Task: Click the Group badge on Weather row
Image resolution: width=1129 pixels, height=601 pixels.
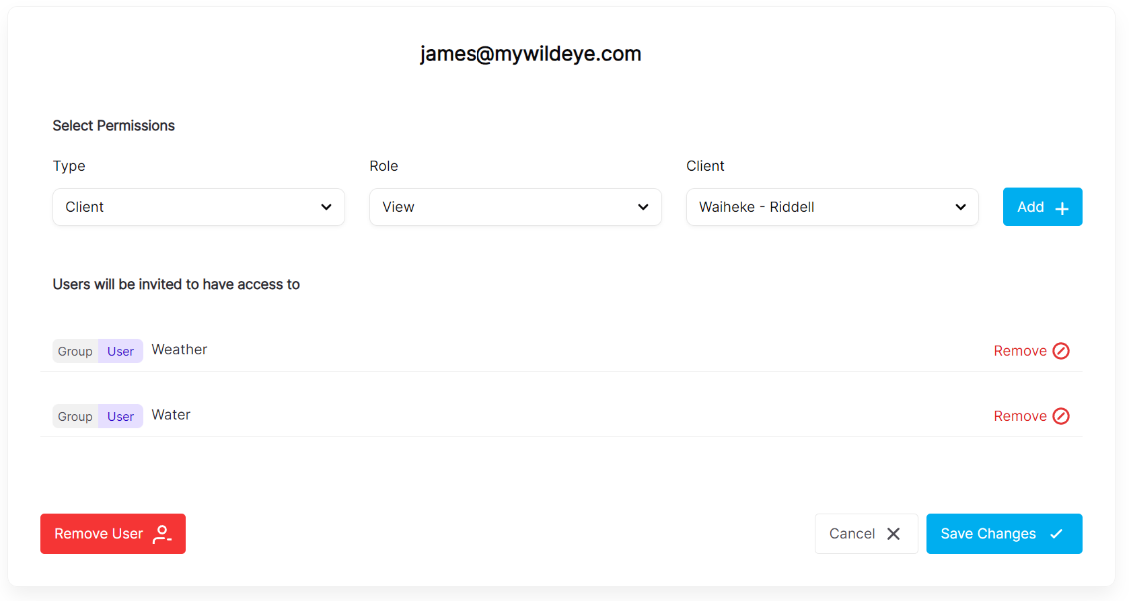Action: tap(75, 352)
